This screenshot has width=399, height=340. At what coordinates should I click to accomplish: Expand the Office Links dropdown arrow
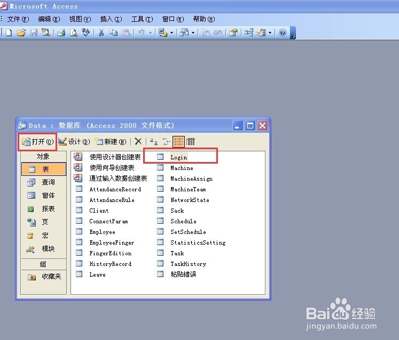(x=171, y=33)
